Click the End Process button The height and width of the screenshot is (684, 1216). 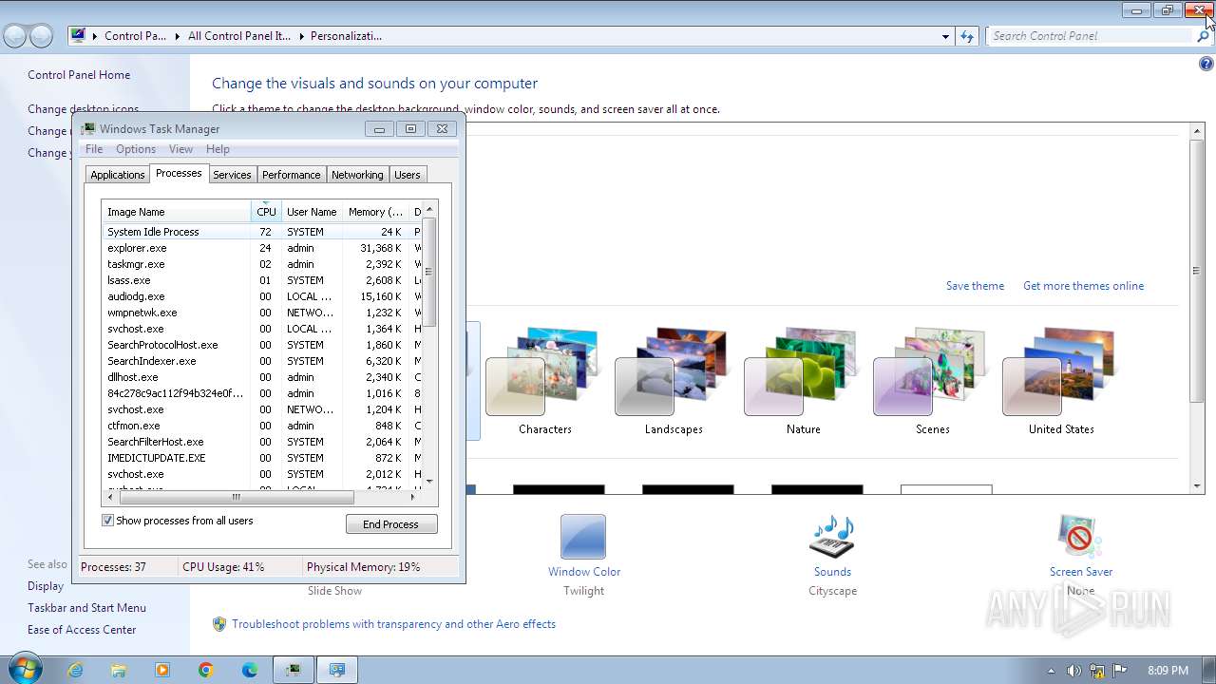[391, 524]
